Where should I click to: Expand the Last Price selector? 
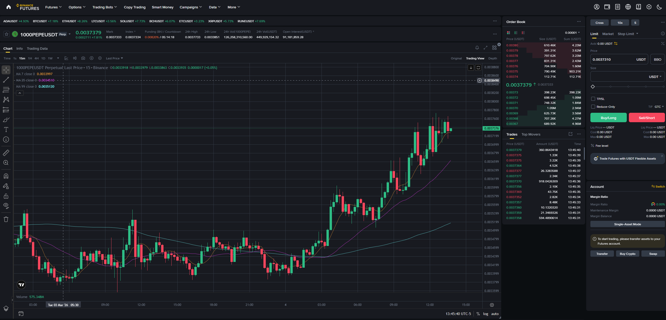[114, 58]
